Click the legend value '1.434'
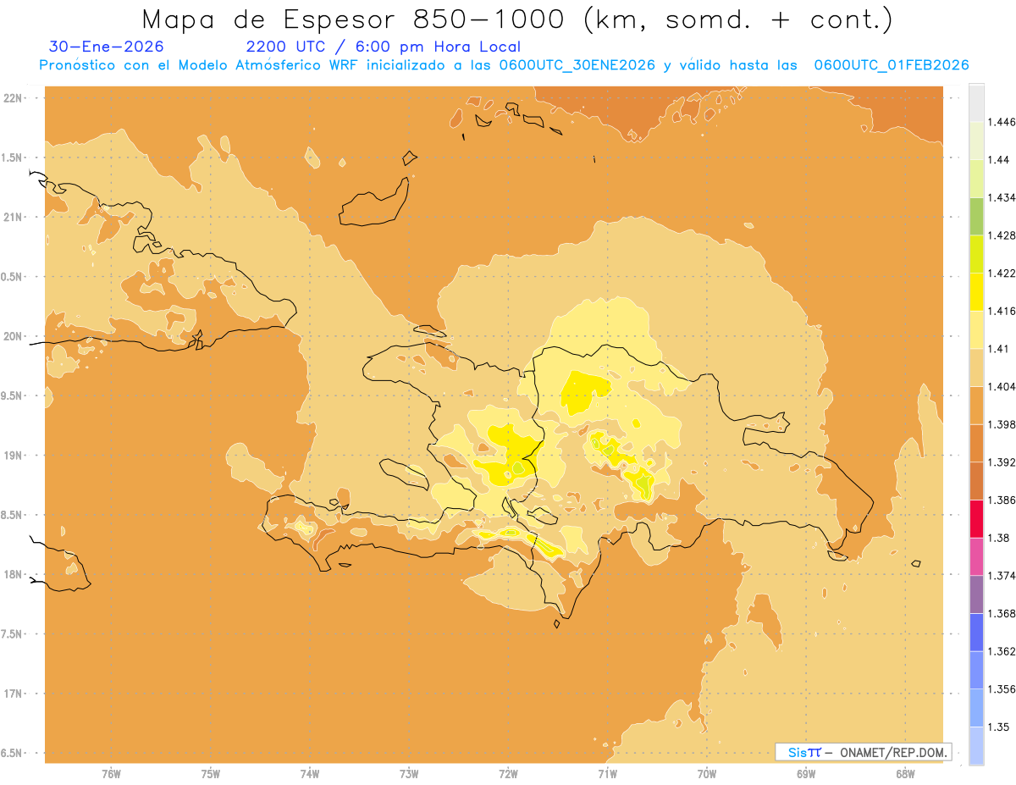This screenshot has height=785, width=1016. pyautogui.click(x=1002, y=197)
